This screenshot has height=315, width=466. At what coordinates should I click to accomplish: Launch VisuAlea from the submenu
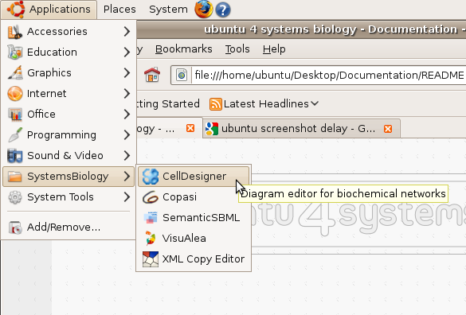pyautogui.click(x=194, y=239)
